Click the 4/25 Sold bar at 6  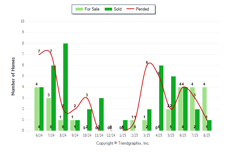click(x=161, y=98)
